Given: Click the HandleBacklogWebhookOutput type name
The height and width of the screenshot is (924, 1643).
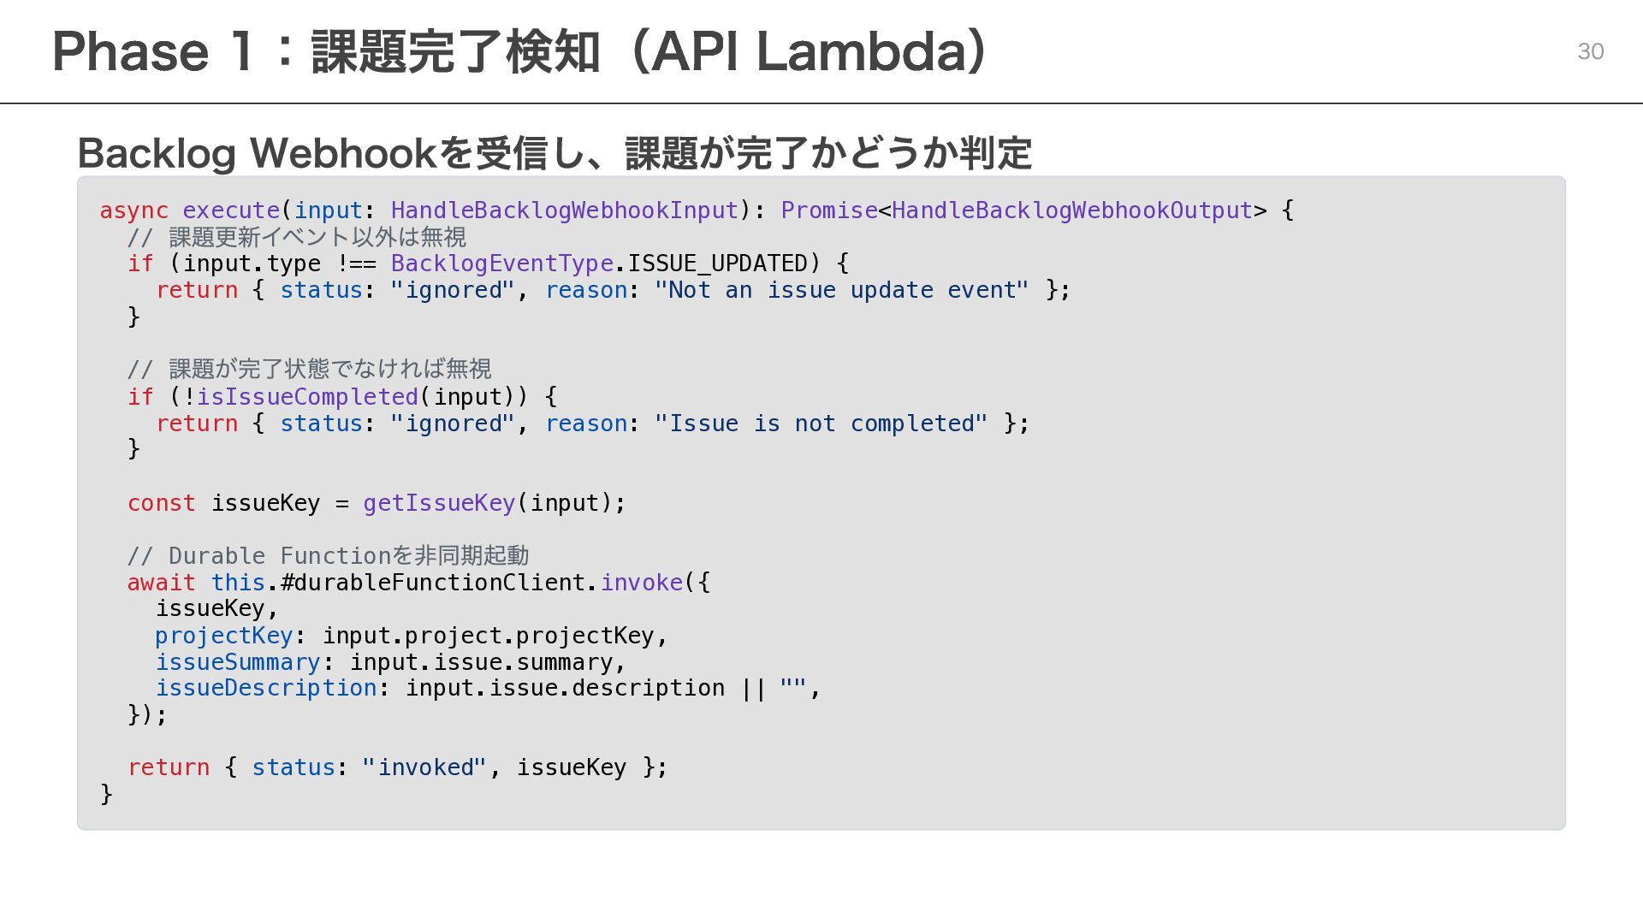Looking at the screenshot, I should (x=1072, y=210).
